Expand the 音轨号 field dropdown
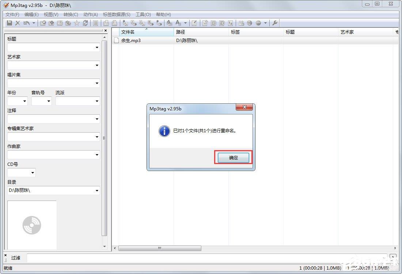Image resolution: width=402 pixels, height=274 pixels. pos(49,101)
